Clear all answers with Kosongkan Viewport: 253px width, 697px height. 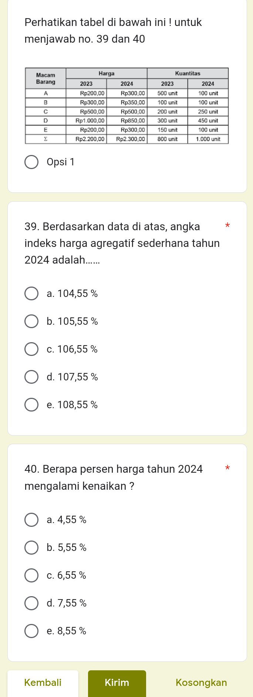(201, 683)
